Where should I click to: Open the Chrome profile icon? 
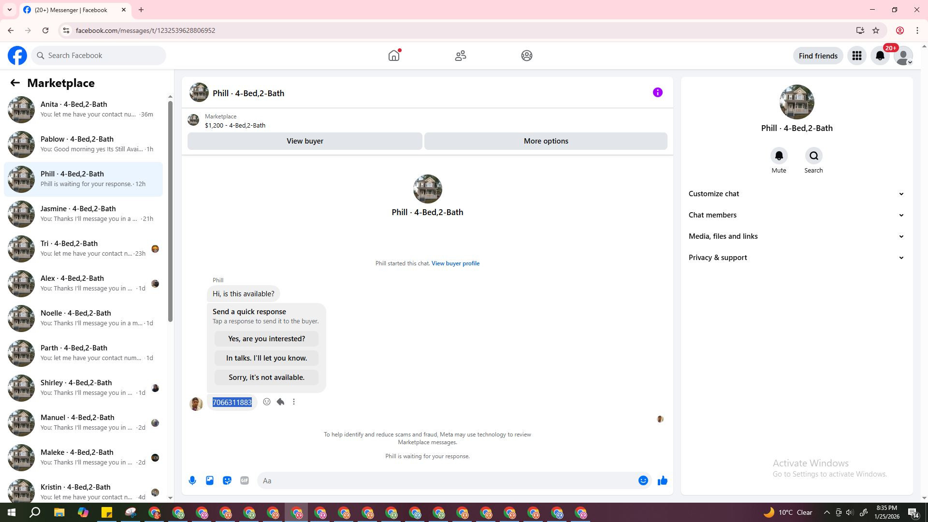click(x=900, y=30)
